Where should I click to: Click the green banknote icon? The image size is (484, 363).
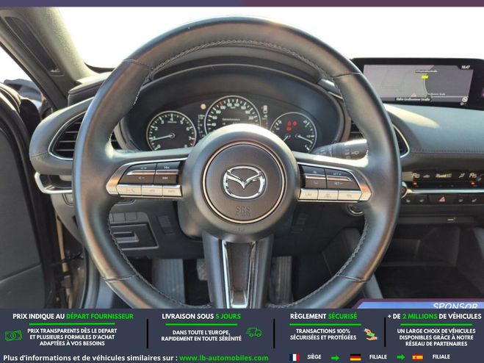click(x=13, y=336)
